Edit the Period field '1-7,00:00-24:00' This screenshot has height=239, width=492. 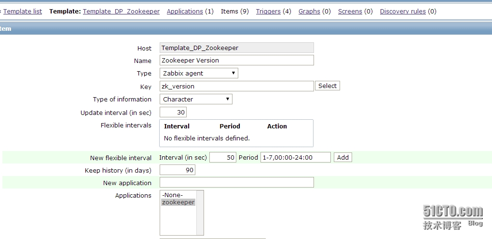pyautogui.click(x=296, y=157)
